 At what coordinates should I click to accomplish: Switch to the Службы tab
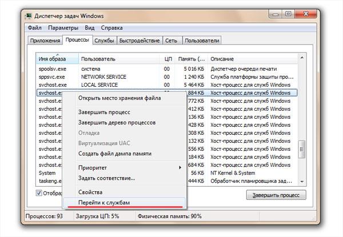tap(105, 41)
